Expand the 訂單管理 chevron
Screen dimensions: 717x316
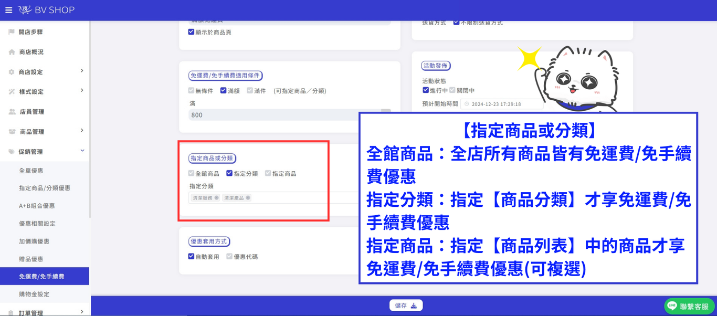click(x=82, y=312)
